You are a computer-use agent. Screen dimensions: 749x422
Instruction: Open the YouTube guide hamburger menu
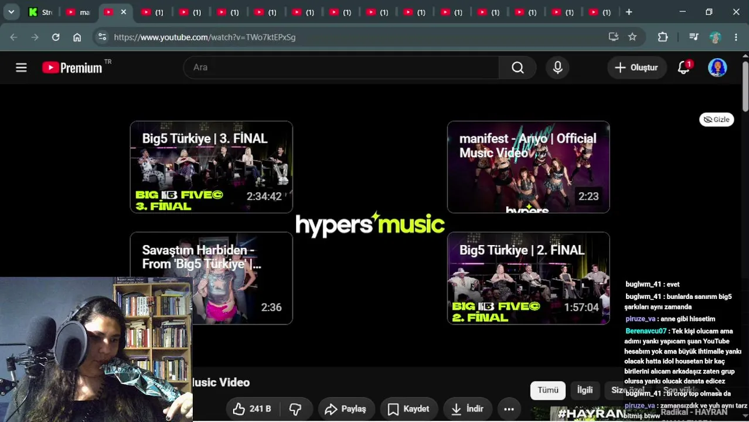21,67
